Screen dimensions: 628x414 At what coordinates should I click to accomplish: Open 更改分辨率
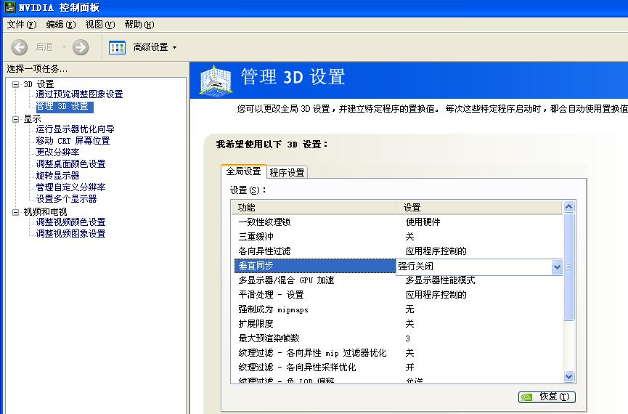(57, 153)
